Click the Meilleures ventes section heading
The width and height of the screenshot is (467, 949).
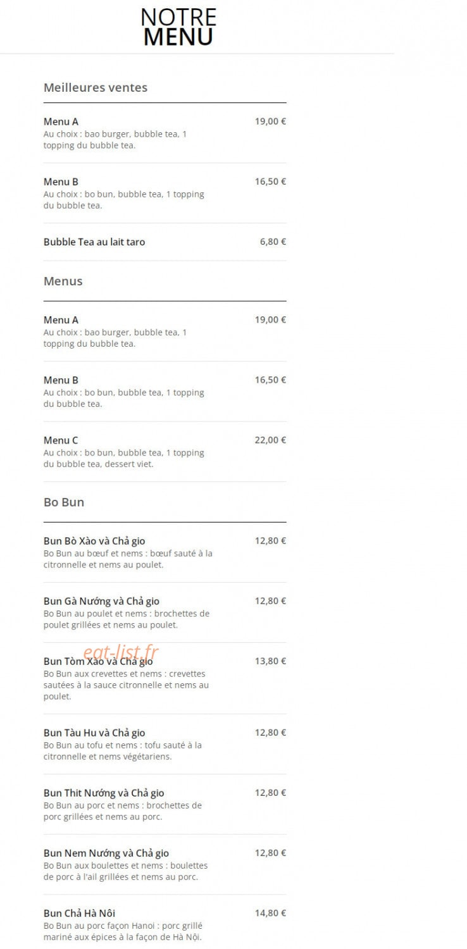96,87
